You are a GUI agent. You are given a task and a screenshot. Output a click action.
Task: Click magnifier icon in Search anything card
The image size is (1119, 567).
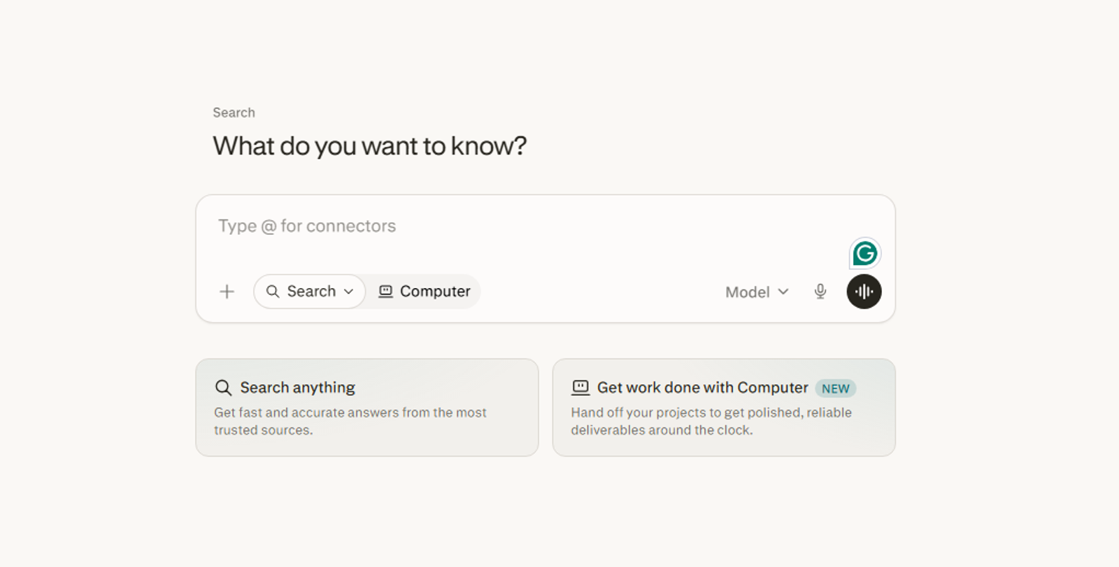click(223, 387)
